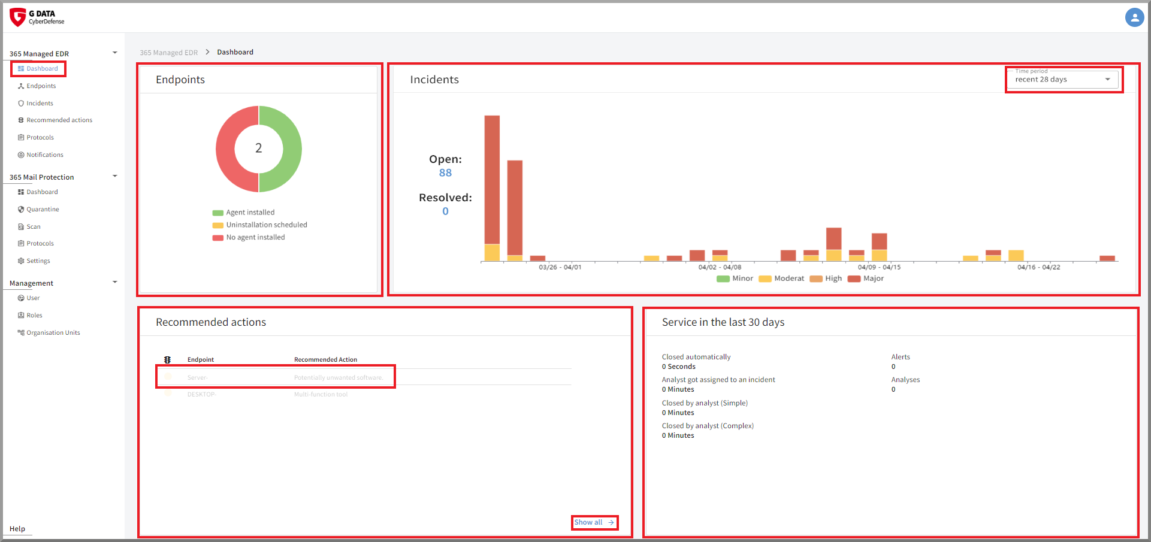Screen dimensions: 1151x542
Task: Toggle the No agent installed red legend swatch
Action: coord(218,238)
